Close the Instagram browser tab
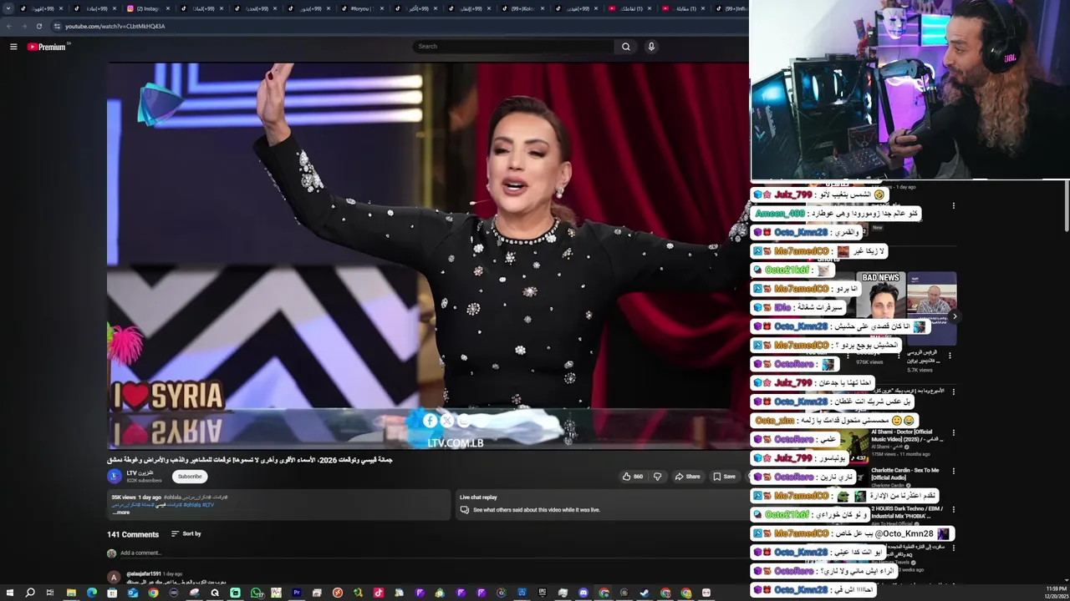Screen dimensions: 1070x601 point(168,8)
